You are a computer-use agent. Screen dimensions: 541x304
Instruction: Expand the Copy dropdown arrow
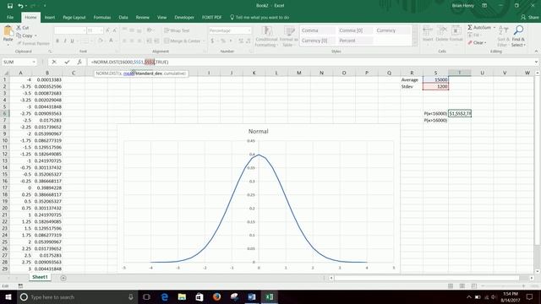coord(36,35)
